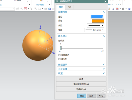Click the 继承 button
This screenshot has width=132, height=100.
(81, 79)
